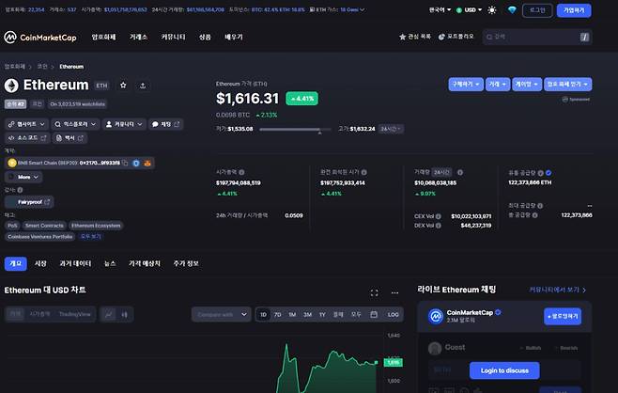Click the blue sign-up button
The width and height of the screenshot is (618, 393).
574,10
